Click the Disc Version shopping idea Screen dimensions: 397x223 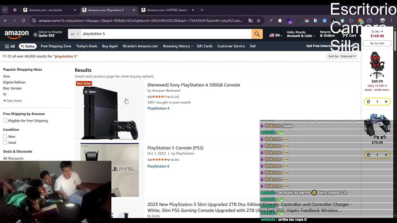tap(12, 88)
